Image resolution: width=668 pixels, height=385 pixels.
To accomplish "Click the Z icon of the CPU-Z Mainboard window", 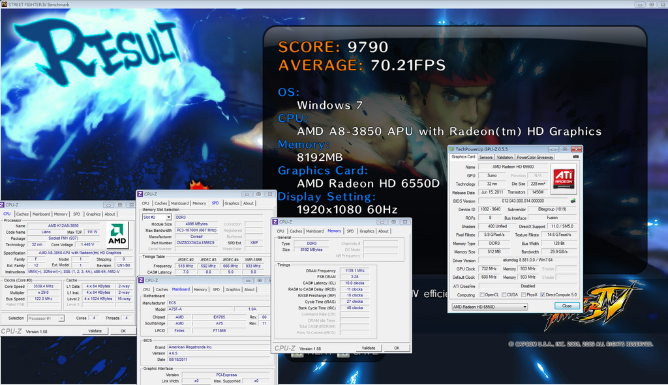I will click(x=141, y=280).
